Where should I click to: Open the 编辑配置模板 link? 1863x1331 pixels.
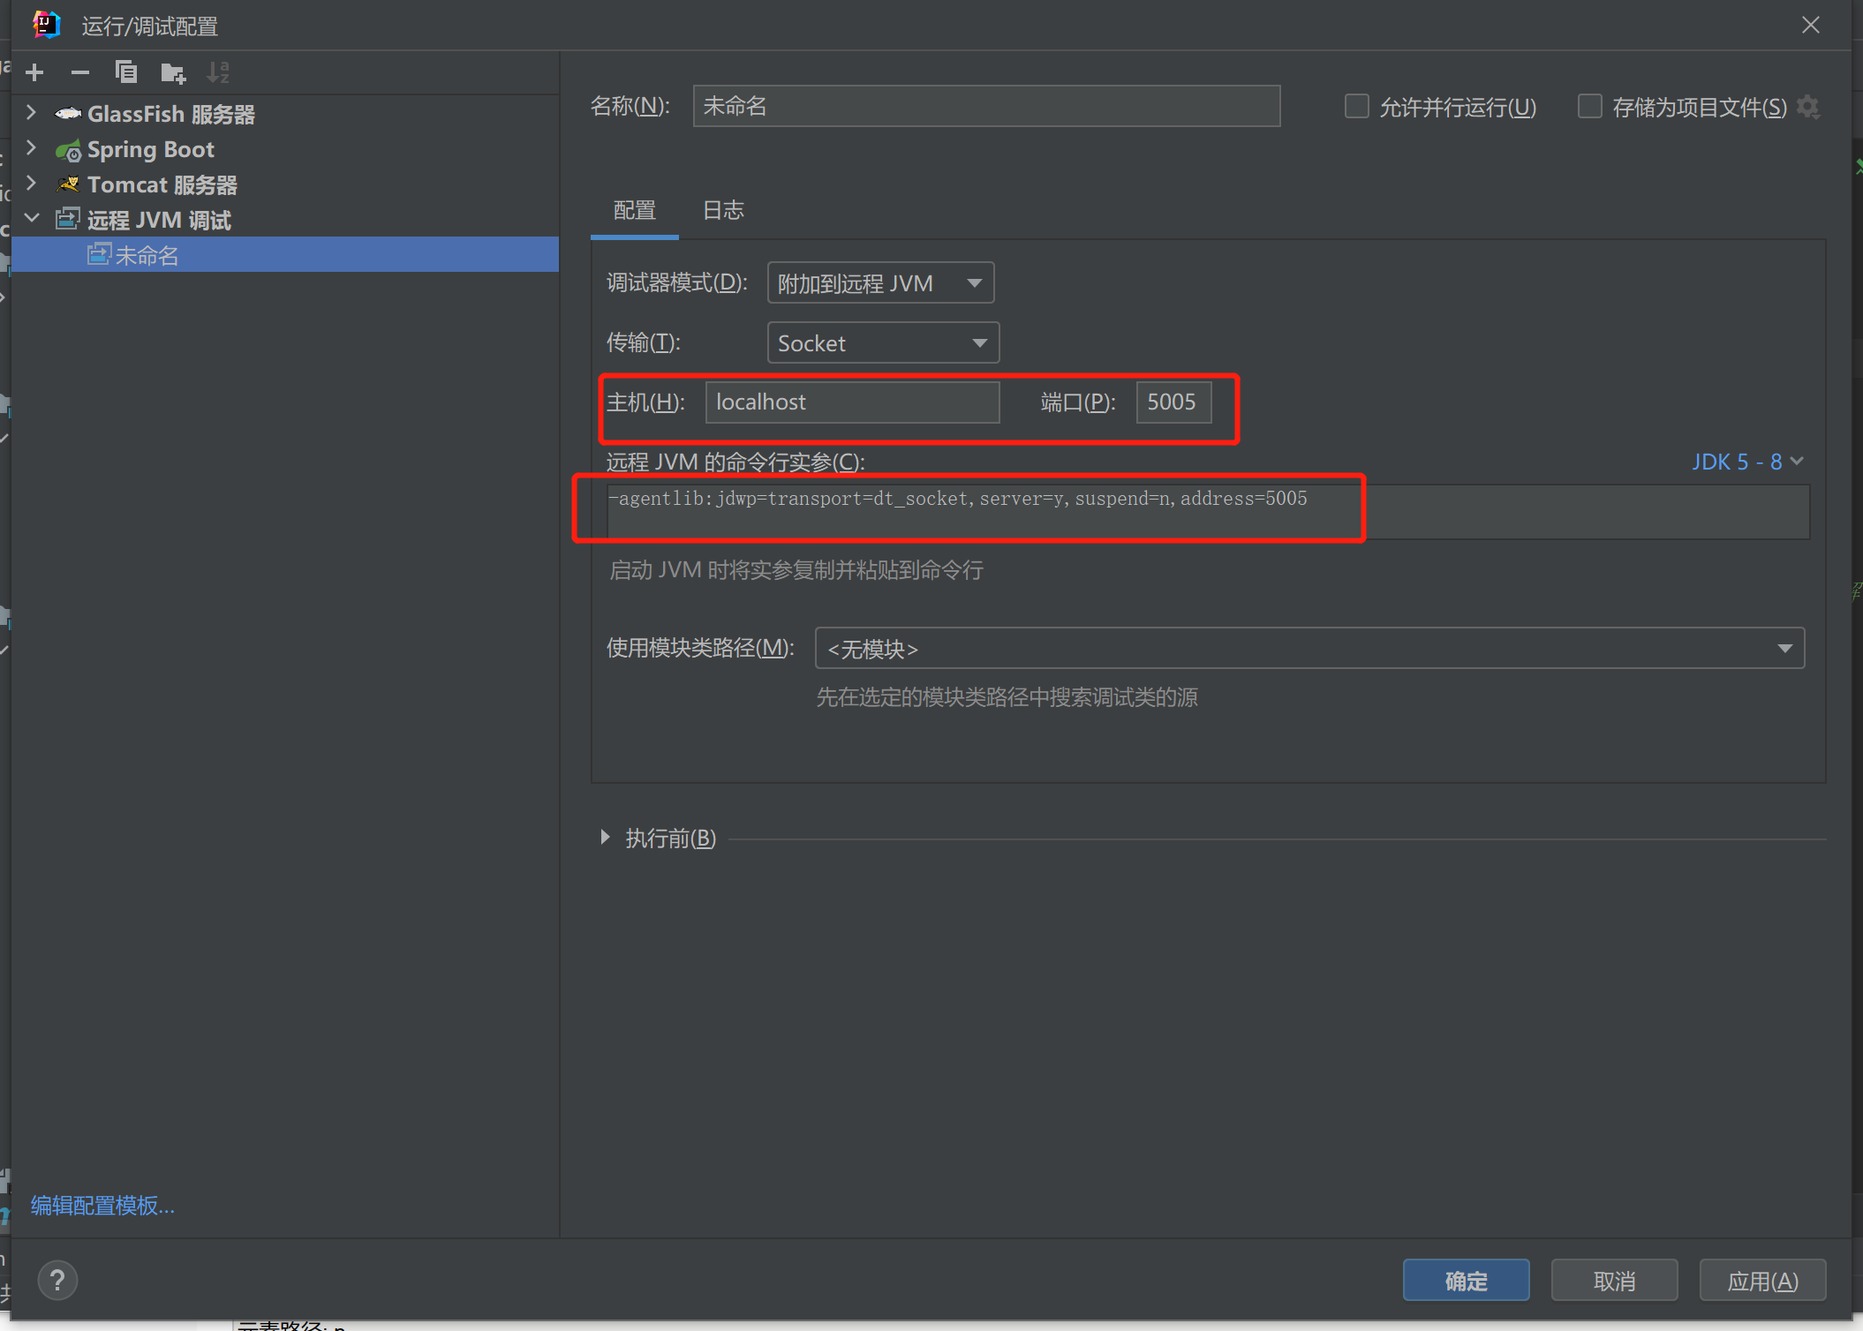click(102, 1205)
